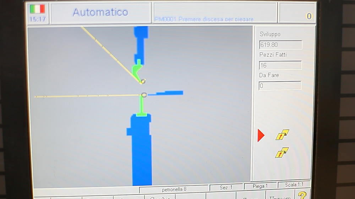Select the second bend step icon
The width and height of the screenshot is (355, 199).
pyautogui.click(x=282, y=153)
